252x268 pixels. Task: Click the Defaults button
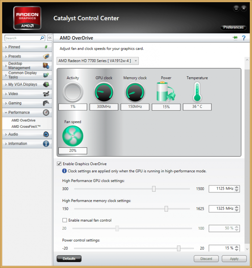click(69, 259)
